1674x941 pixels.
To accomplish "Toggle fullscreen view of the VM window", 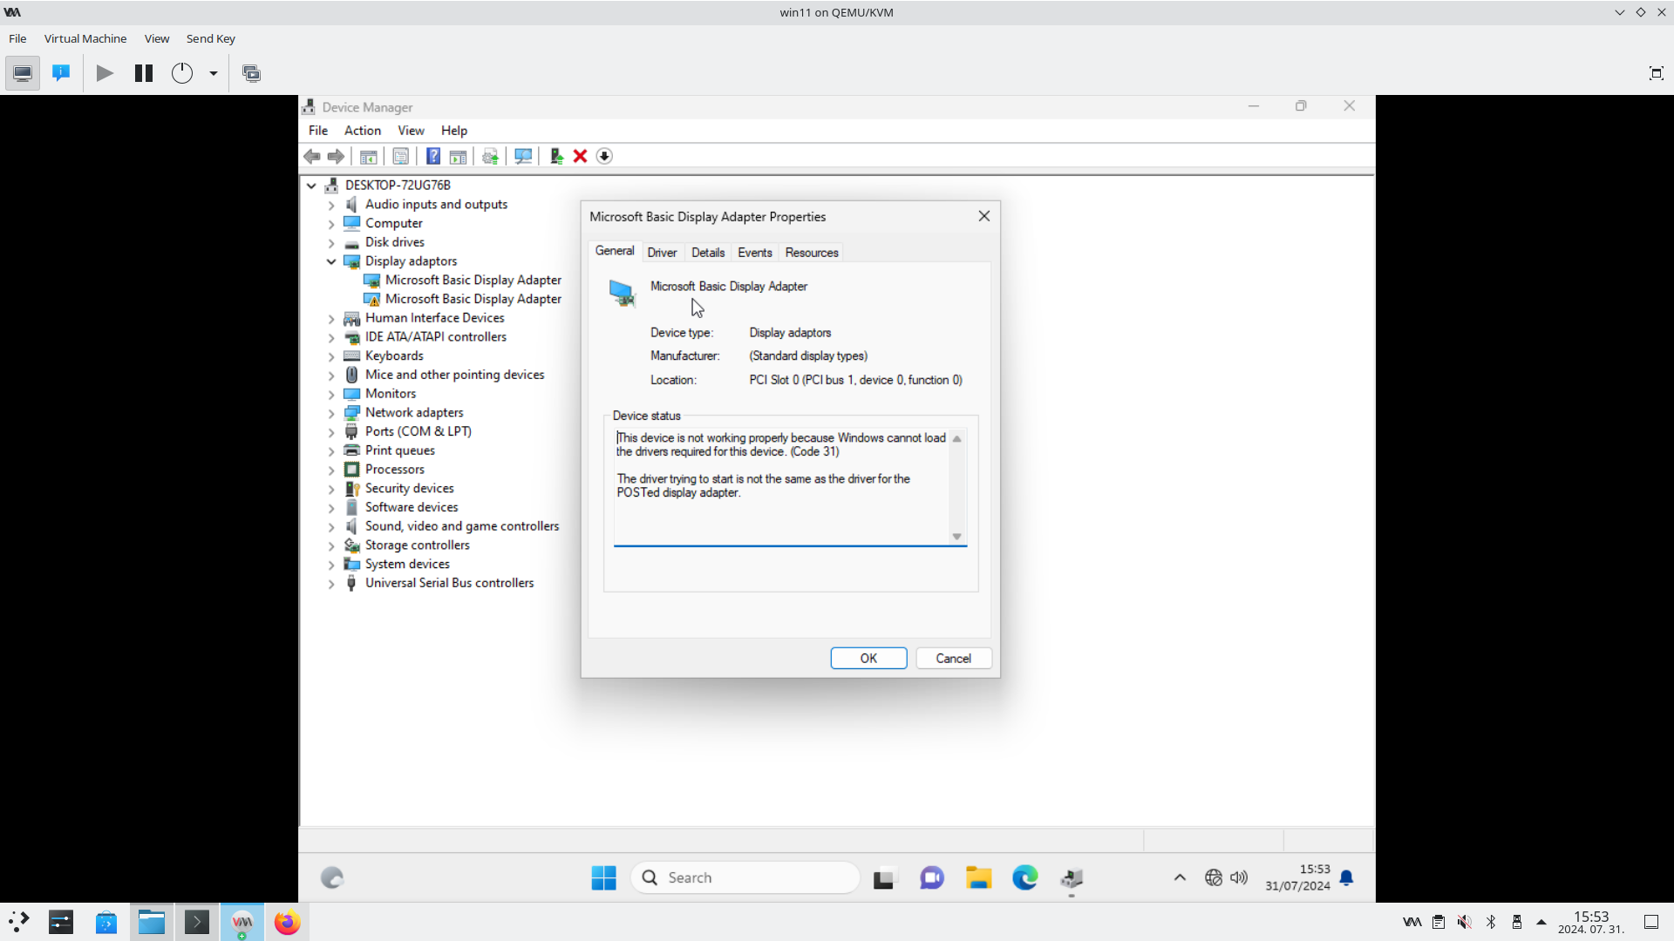I will coord(1656,73).
